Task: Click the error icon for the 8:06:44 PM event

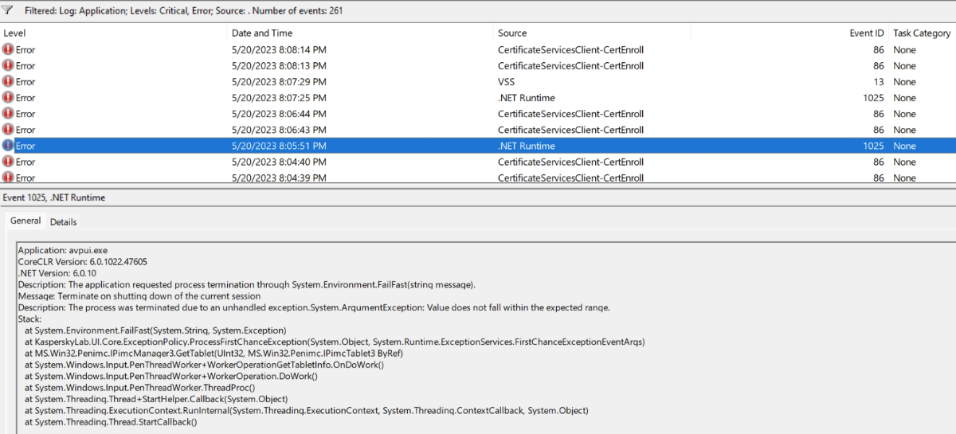Action: pos(8,114)
